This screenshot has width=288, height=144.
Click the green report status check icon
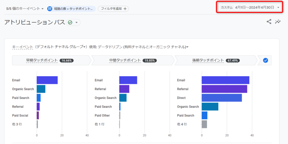click(70, 23)
